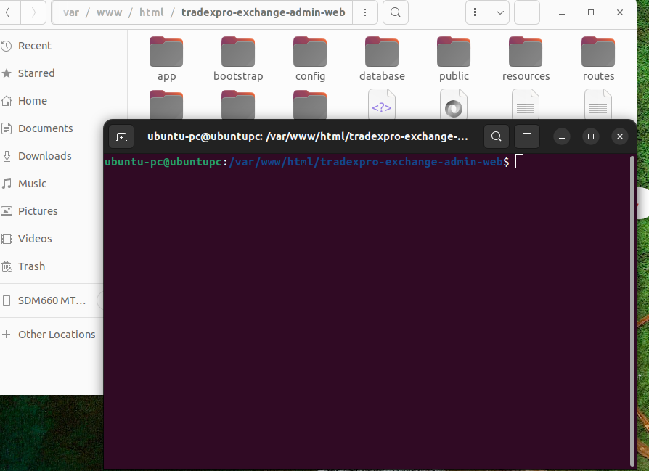
Task: Open the app folder
Action: (166, 59)
